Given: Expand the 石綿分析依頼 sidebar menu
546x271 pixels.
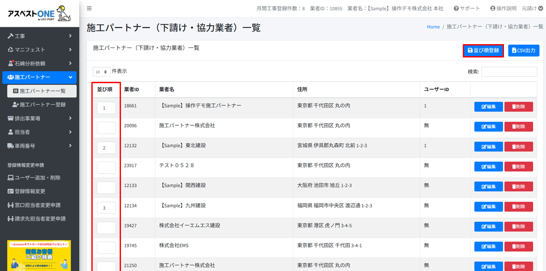Looking at the screenshot, I should tap(39, 63).
